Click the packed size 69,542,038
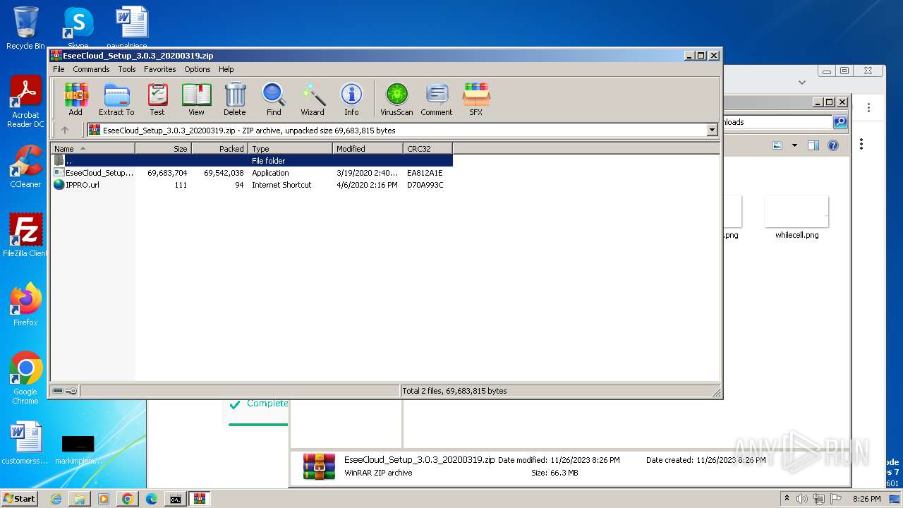This screenshot has width=903, height=508. click(x=224, y=173)
